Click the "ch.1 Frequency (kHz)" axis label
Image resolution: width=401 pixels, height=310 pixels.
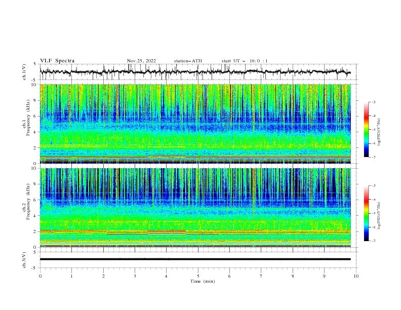[x=26, y=118]
